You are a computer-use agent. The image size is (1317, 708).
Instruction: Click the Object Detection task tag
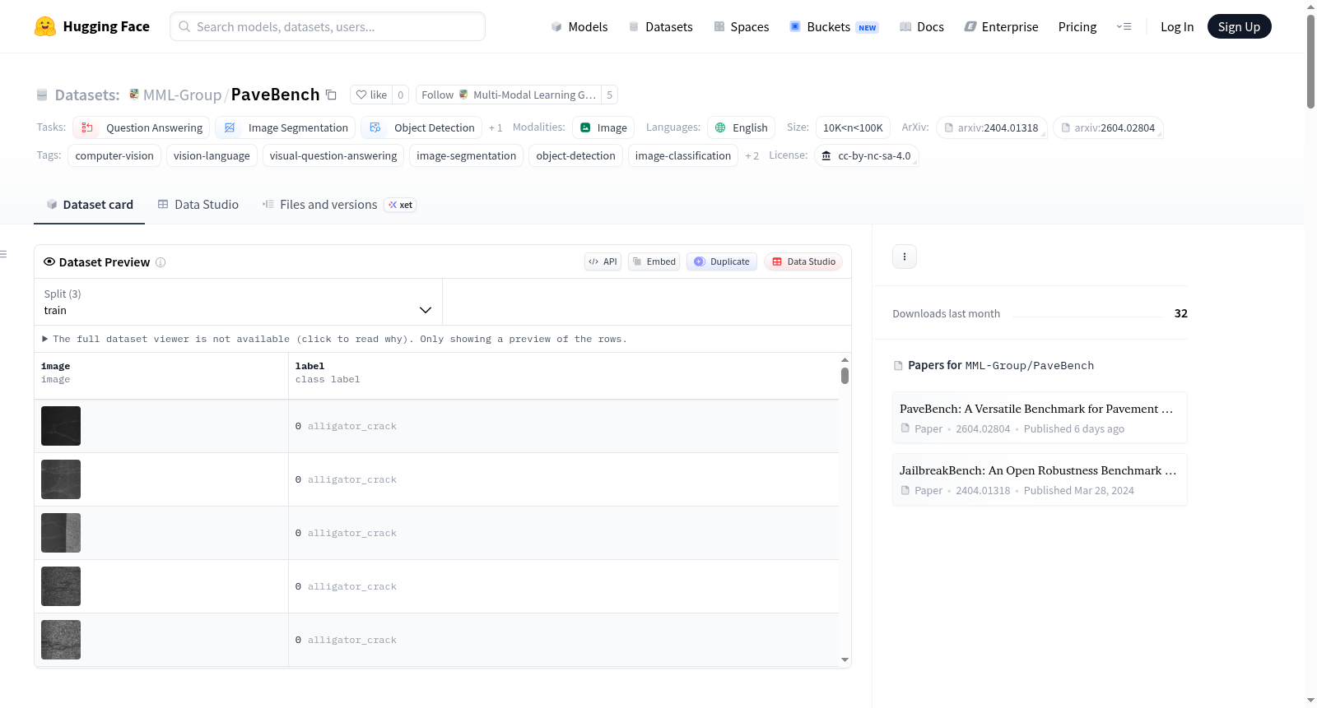pos(421,127)
